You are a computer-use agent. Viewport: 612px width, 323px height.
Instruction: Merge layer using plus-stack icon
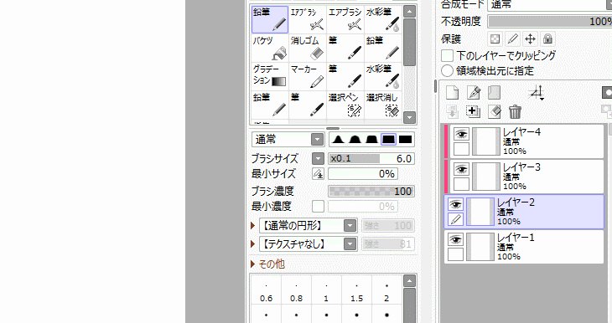click(473, 112)
